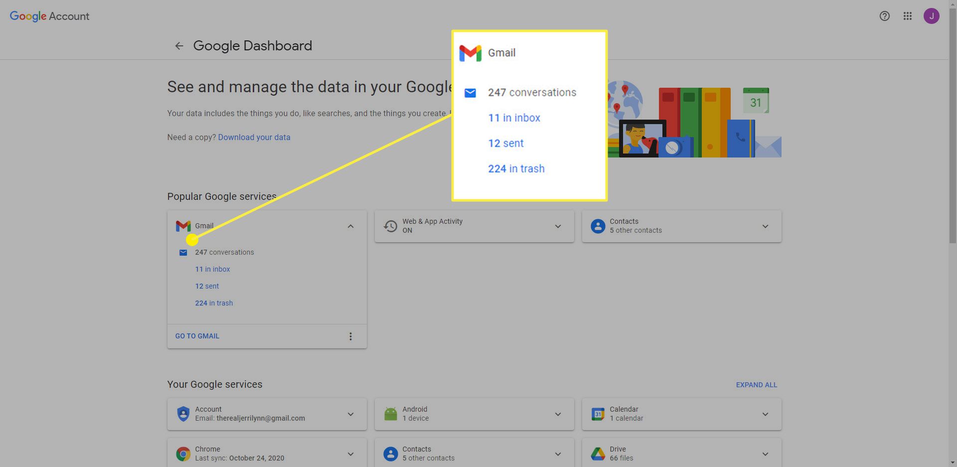Click the Web & App Activity 'ON' status

point(407,230)
